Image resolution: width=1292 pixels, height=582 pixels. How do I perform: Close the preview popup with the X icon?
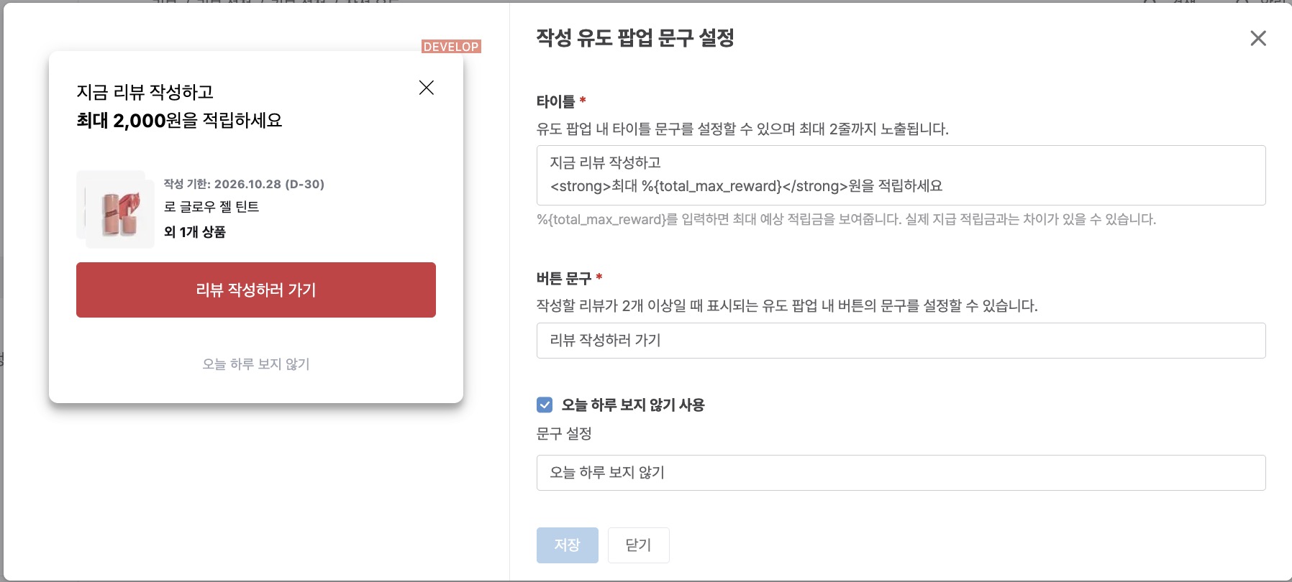tap(427, 88)
